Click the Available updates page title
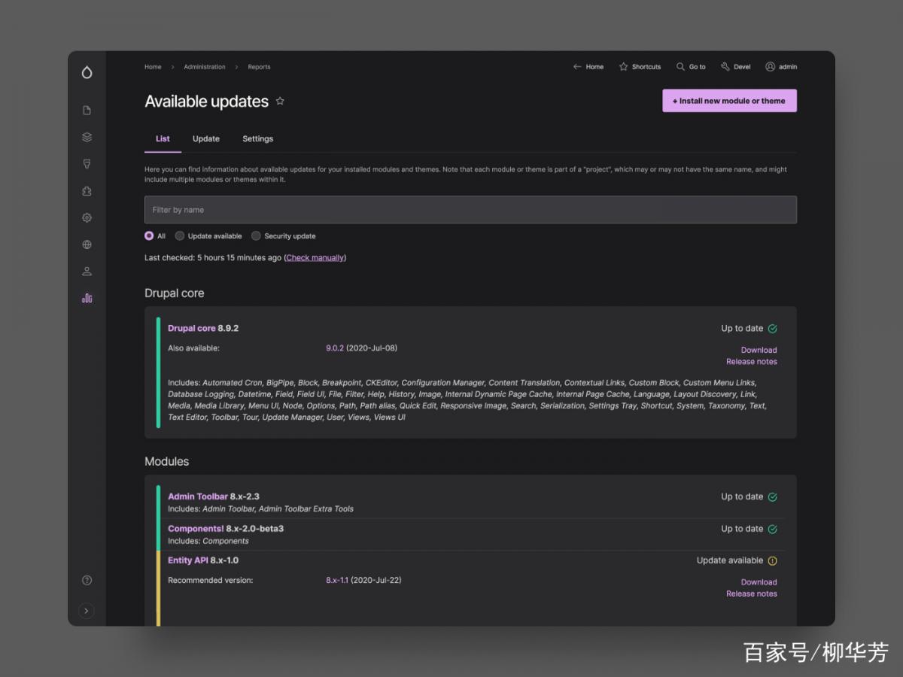Image resolution: width=903 pixels, height=677 pixels. pos(206,102)
